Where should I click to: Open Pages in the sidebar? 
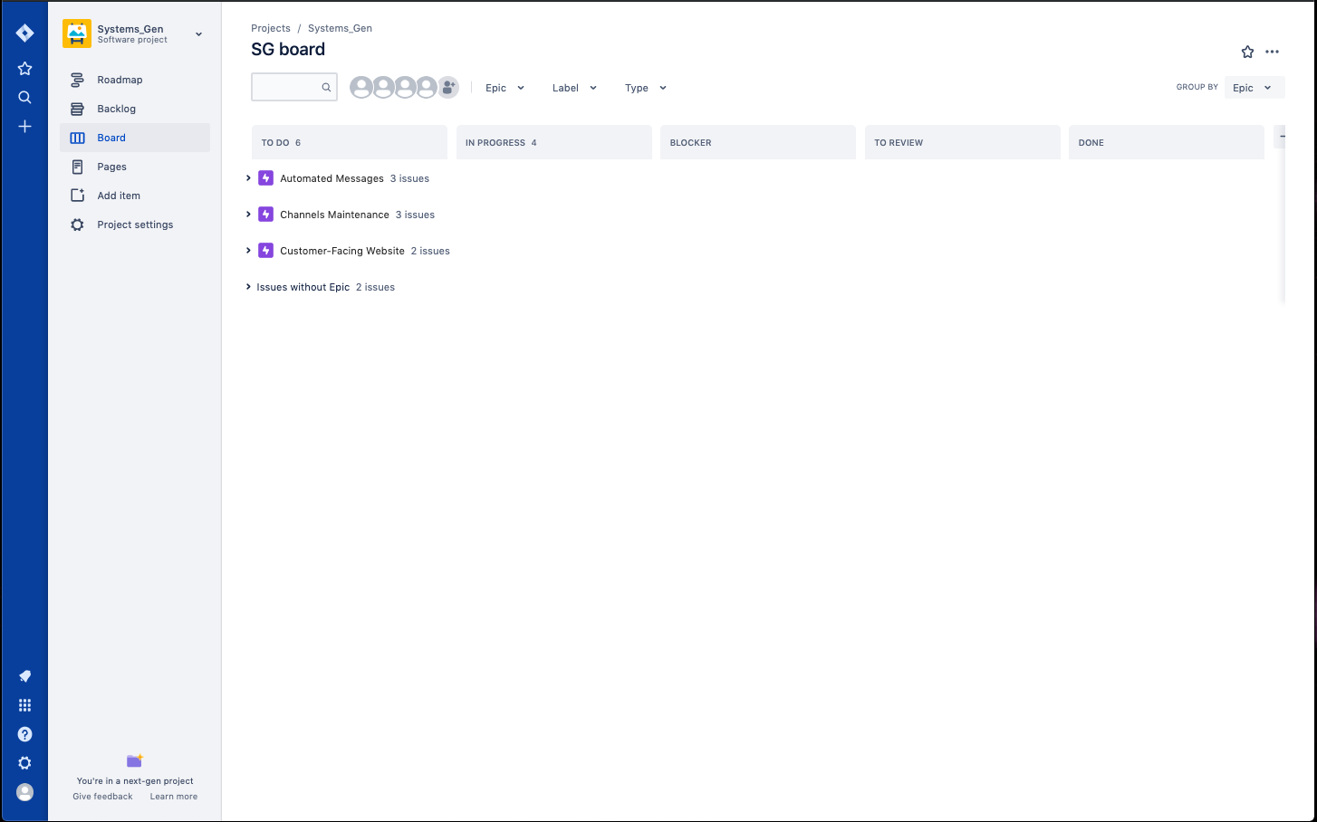135,167
